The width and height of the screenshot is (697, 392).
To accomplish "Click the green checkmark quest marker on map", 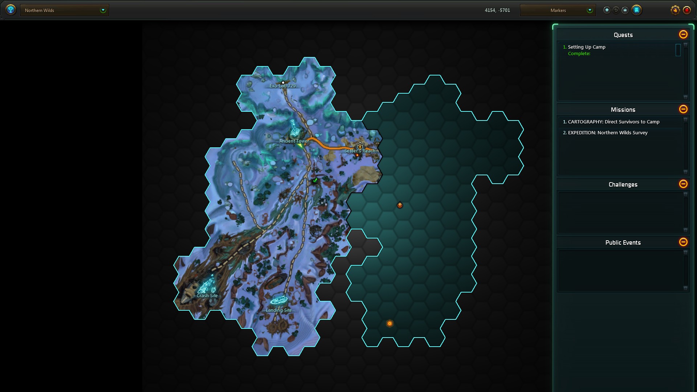I will [315, 180].
